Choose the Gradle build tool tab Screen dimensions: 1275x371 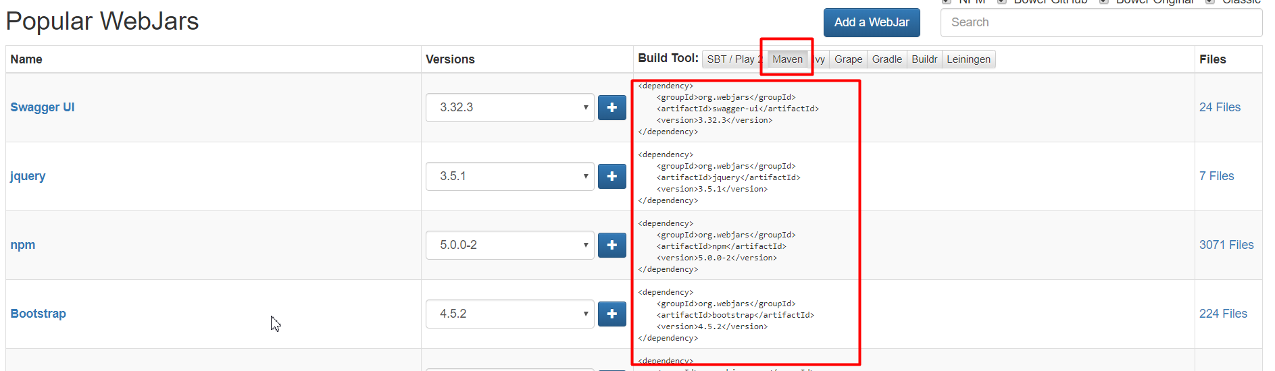click(886, 59)
